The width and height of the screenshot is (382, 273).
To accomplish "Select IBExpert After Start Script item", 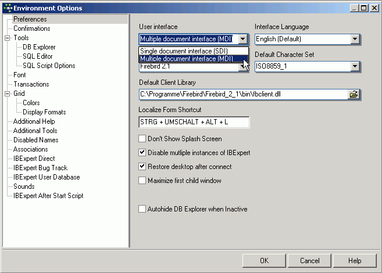I will pyautogui.click(x=48, y=196).
